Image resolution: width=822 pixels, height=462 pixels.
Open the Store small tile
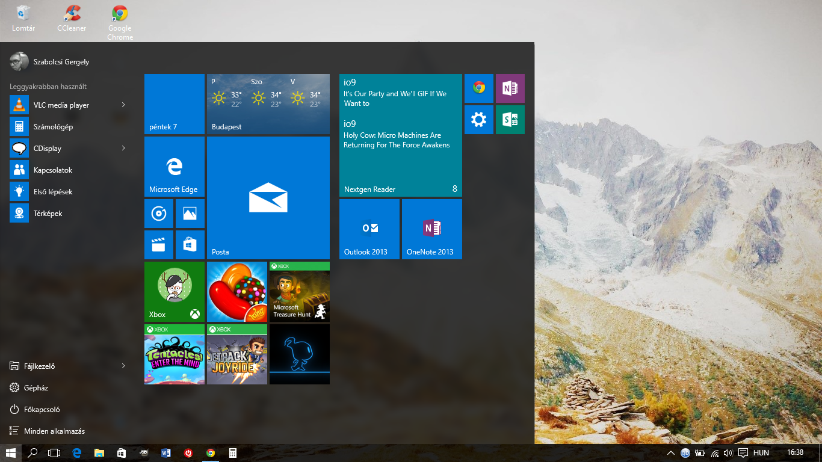coord(190,245)
